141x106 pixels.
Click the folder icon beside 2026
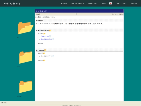(x=44, y=53)
